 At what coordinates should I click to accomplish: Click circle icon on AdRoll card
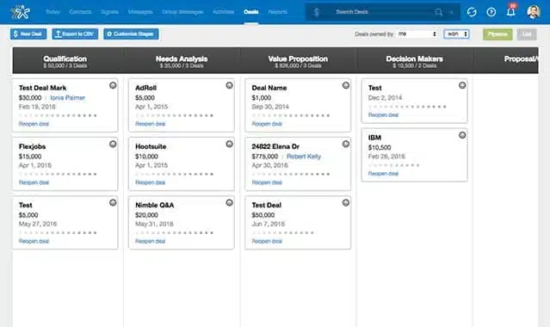point(229,85)
